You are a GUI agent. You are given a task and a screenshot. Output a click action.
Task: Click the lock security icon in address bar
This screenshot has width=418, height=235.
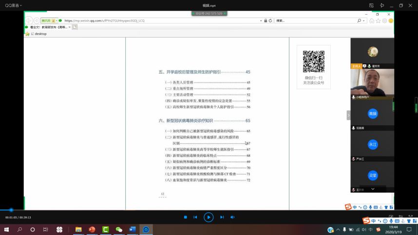tap(266, 20)
